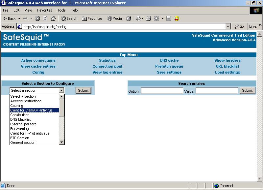Open the Help menu

click(x=74, y=11)
